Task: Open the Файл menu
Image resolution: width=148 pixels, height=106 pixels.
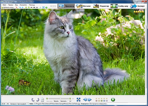Action: (4, 5)
